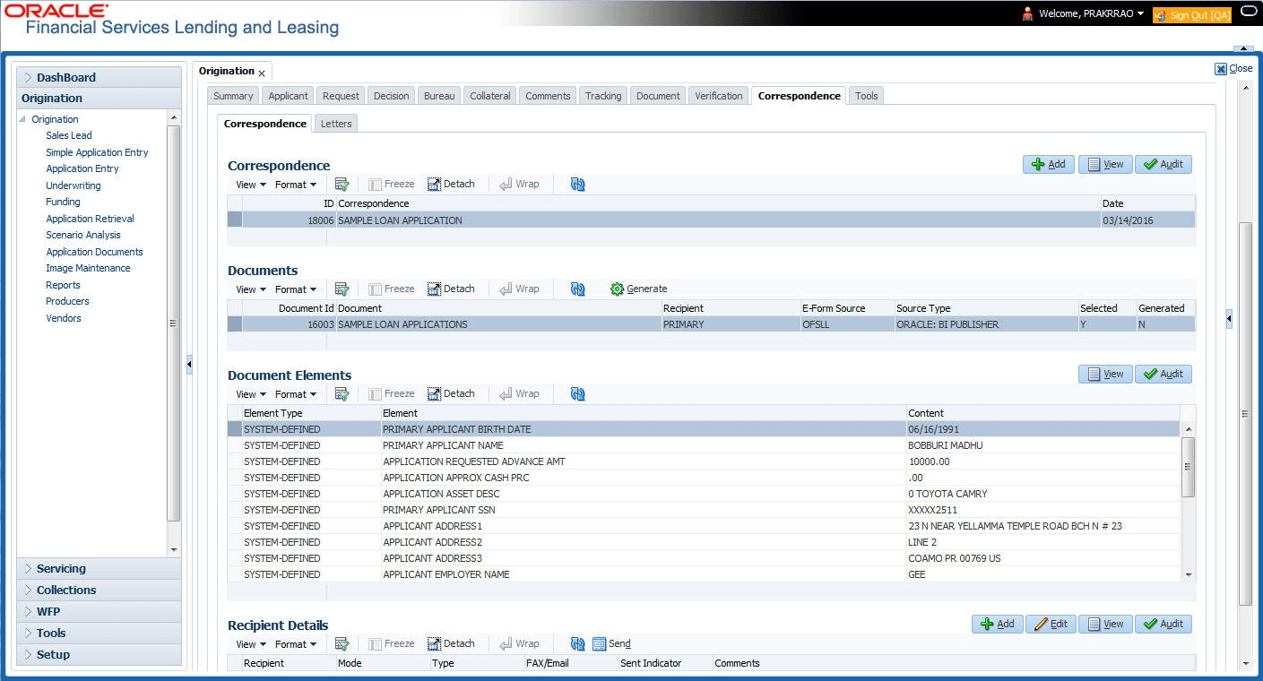Open Format menu in Correspondence section
Viewport: 1263px width, 681px height.
click(x=296, y=185)
